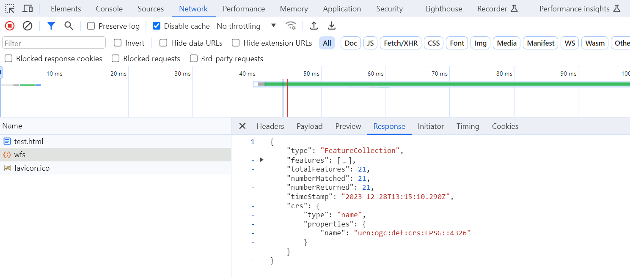
Task: Export HAR file with the download arrow
Action: 332,26
